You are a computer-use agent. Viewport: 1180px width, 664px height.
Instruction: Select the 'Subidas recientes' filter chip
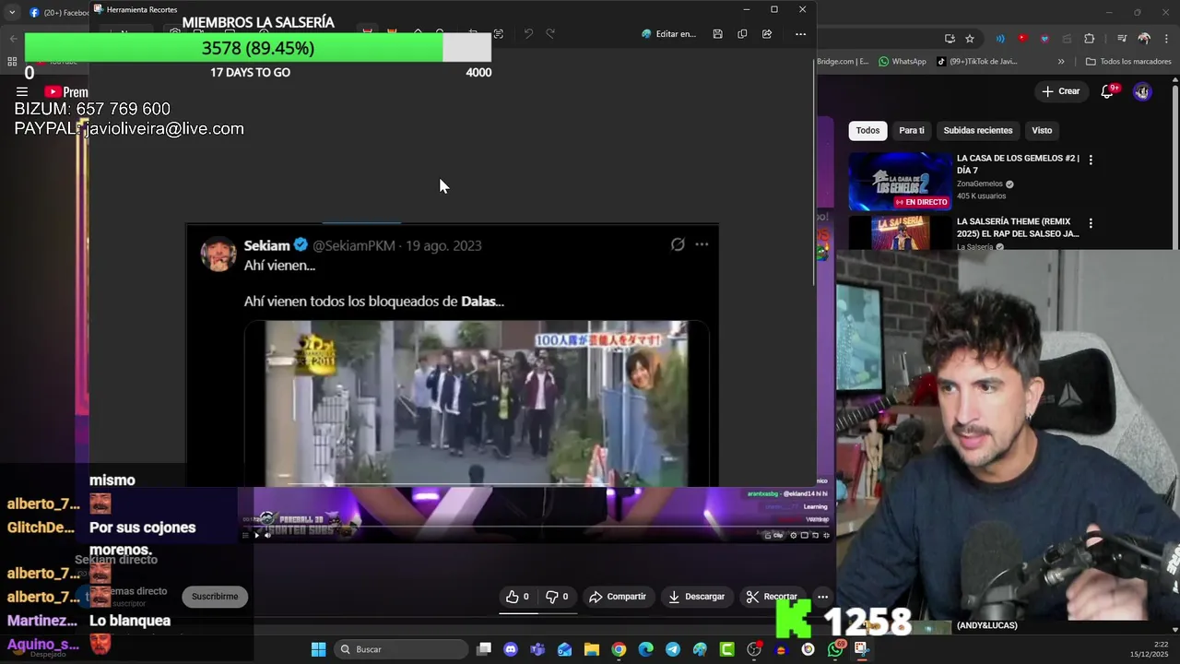(978, 130)
